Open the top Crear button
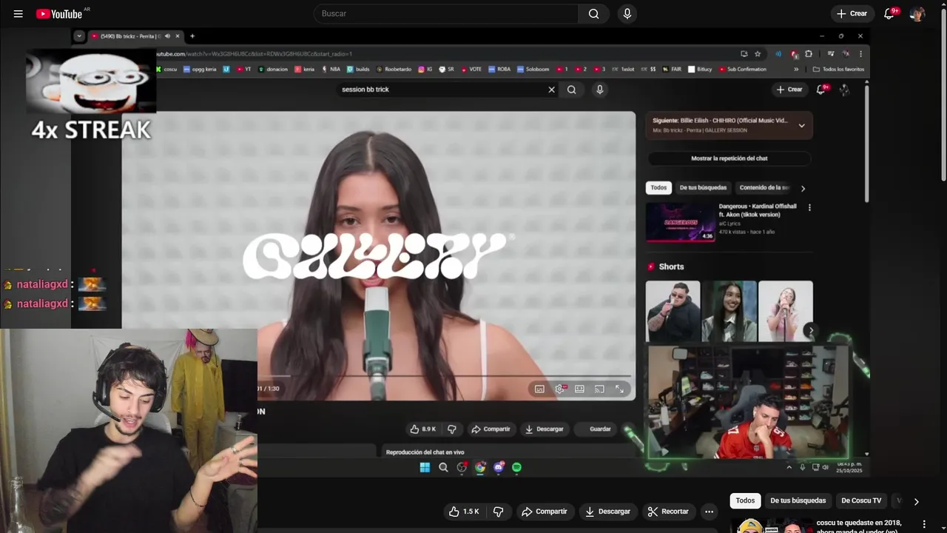Screen dimensions: 947x533 pos(851,13)
